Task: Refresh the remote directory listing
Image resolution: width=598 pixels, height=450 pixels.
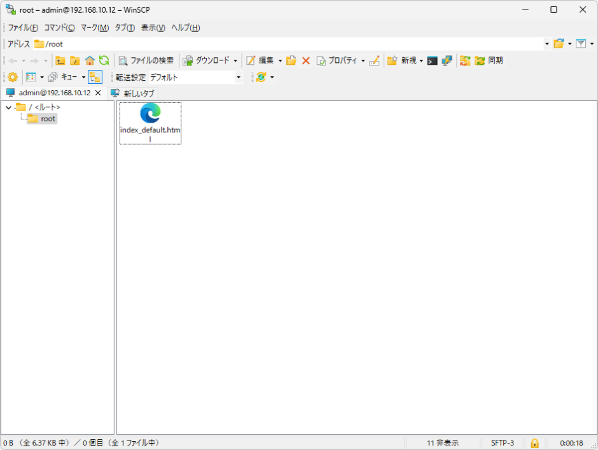Action: pos(104,60)
